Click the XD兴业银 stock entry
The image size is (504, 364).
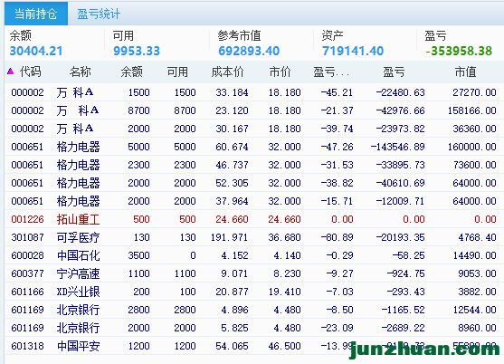point(78,292)
